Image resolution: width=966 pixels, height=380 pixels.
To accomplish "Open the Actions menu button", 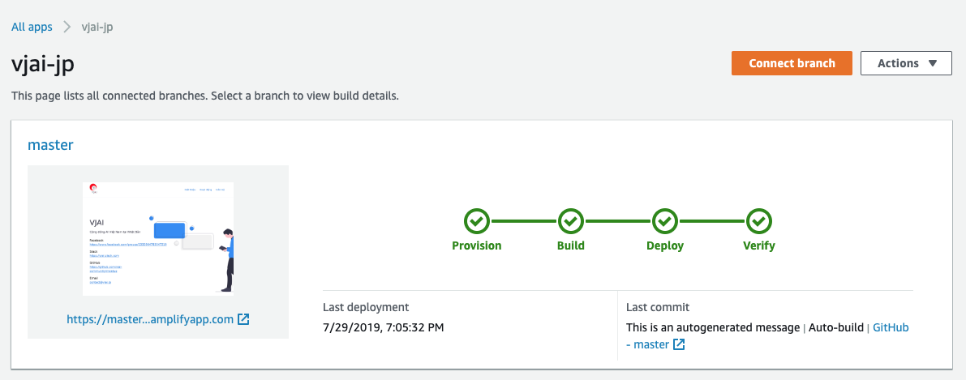I will [x=906, y=63].
